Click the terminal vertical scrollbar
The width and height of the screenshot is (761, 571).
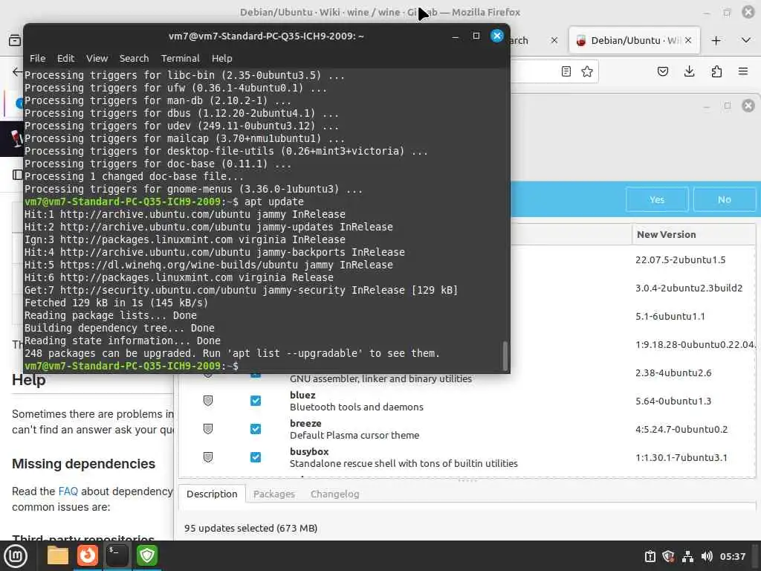point(505,356)
